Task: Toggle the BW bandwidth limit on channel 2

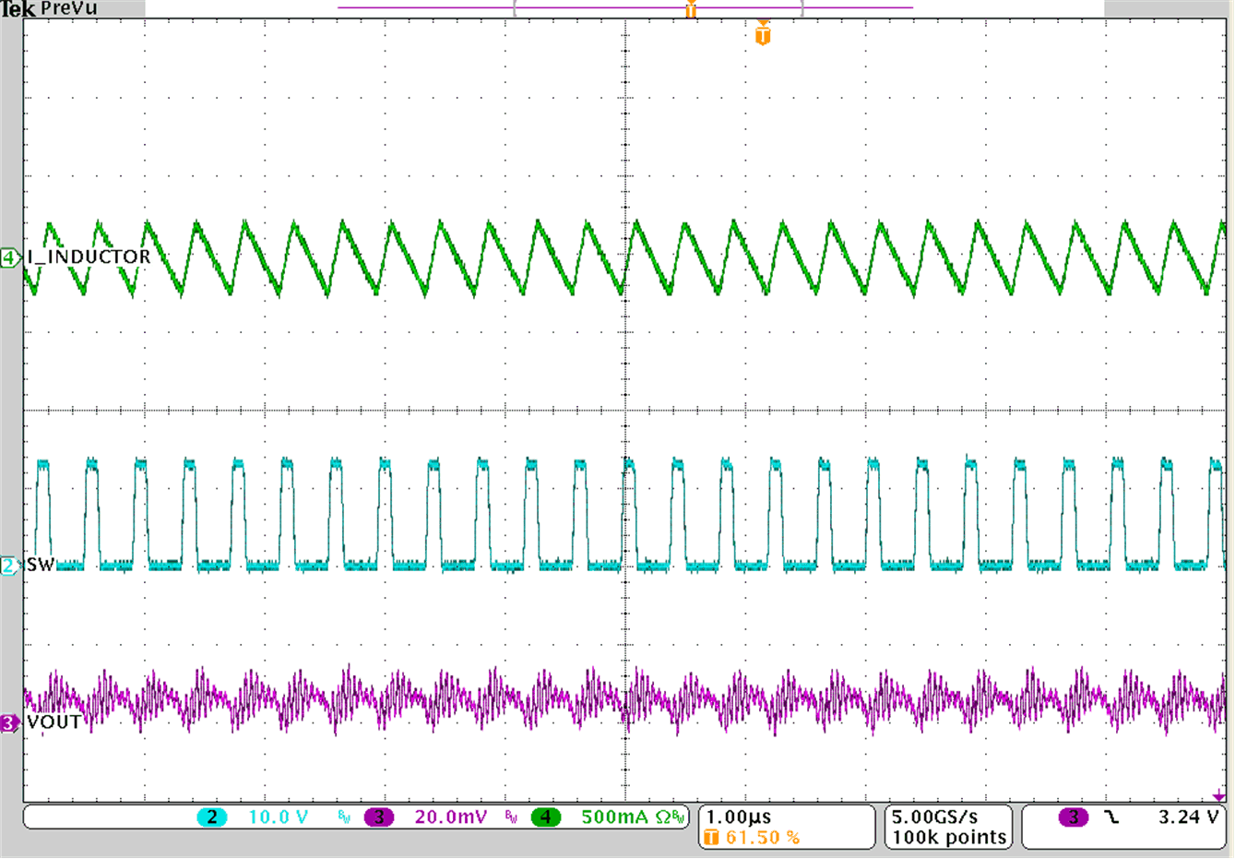Action: coord(342,817)
